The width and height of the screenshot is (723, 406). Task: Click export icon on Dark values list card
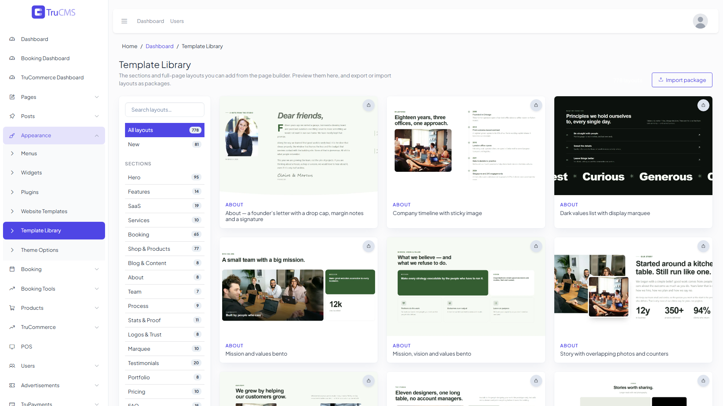click(703, 105)
